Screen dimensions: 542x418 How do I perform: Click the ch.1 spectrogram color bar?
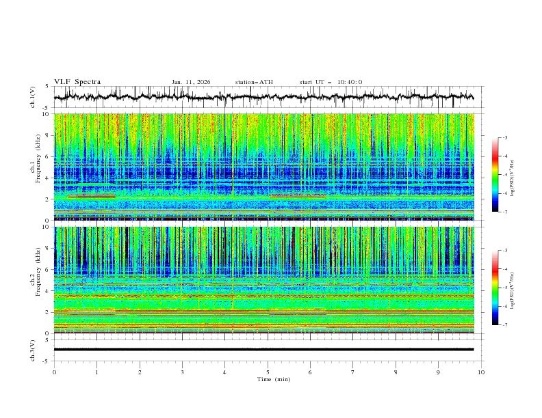(495, 175)
